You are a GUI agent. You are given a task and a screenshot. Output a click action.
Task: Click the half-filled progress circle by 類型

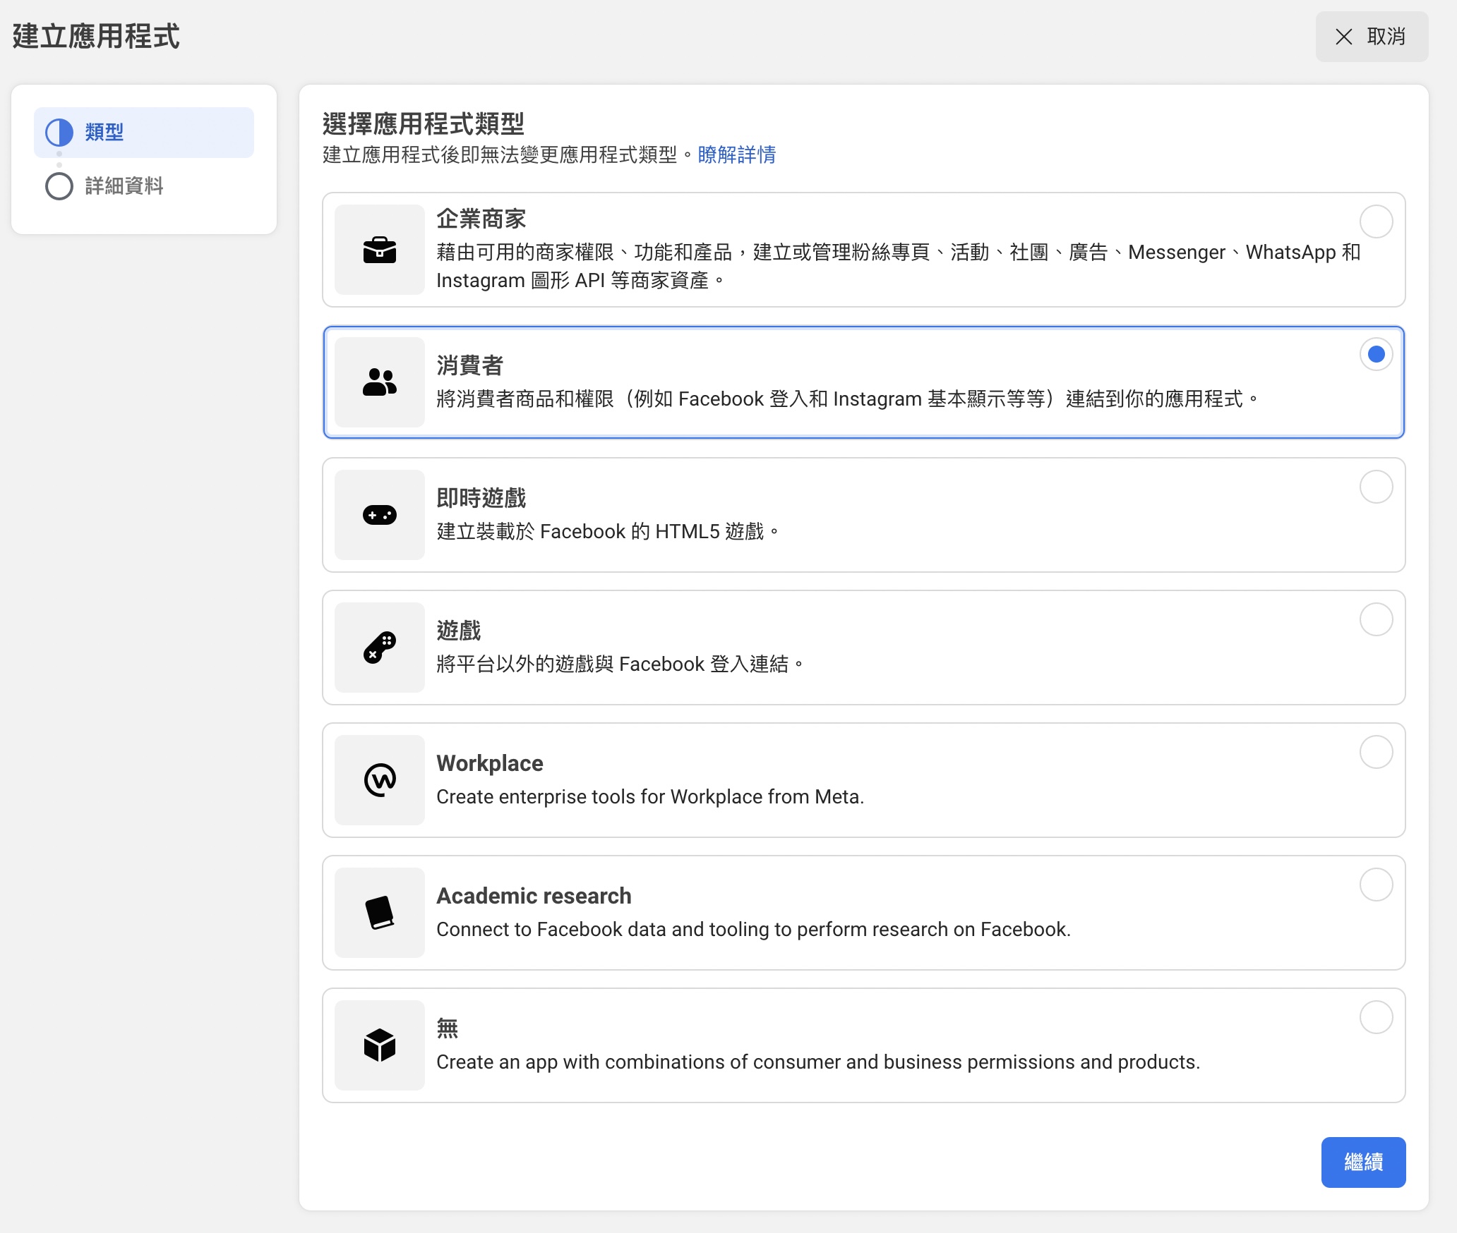[x=59, y=132]
